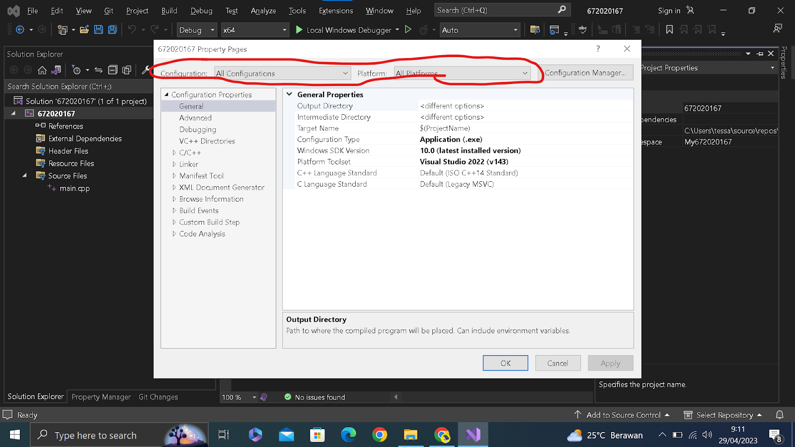This screenshot has width=795, height=447.
Task: Click the Undo arrow icon
Action: coord(132,30)
